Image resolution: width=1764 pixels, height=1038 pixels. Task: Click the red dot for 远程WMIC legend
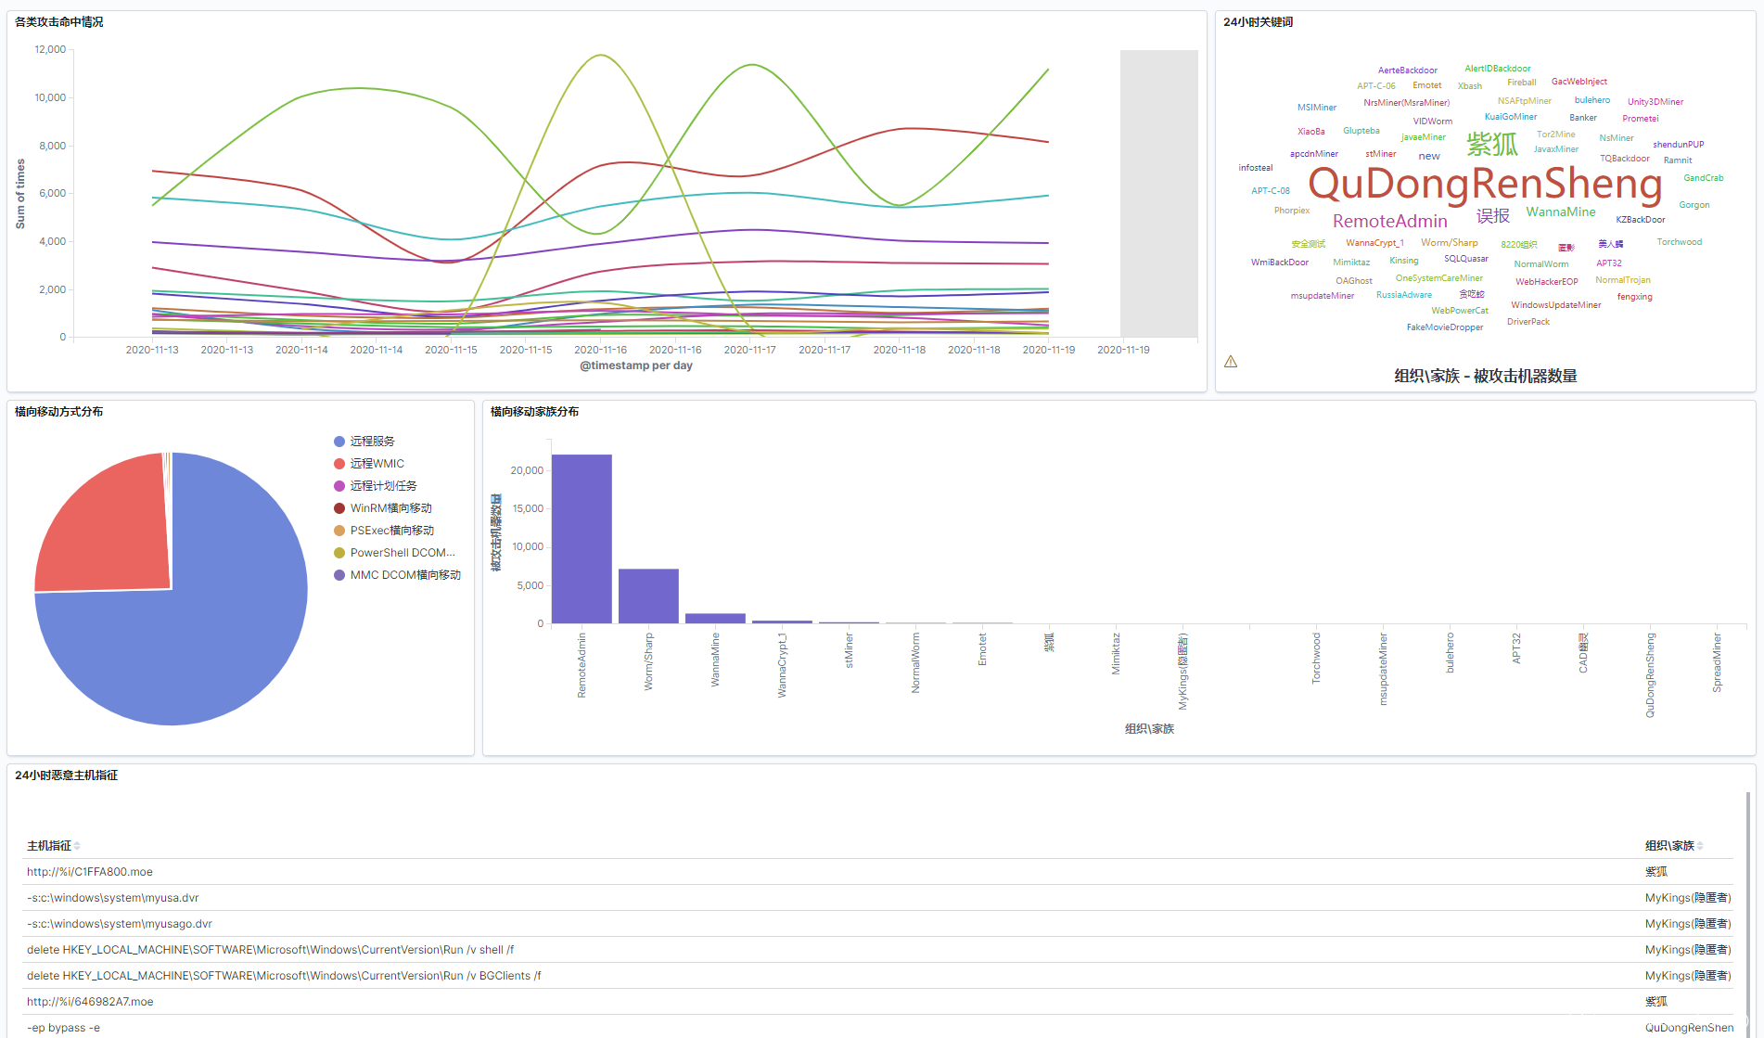point(339,464)
